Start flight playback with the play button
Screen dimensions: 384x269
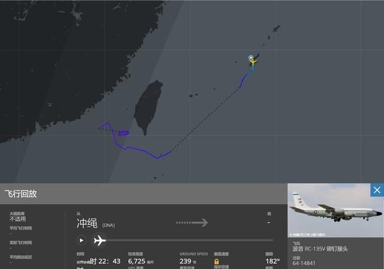pyautogui.click(x=82, y=240)
